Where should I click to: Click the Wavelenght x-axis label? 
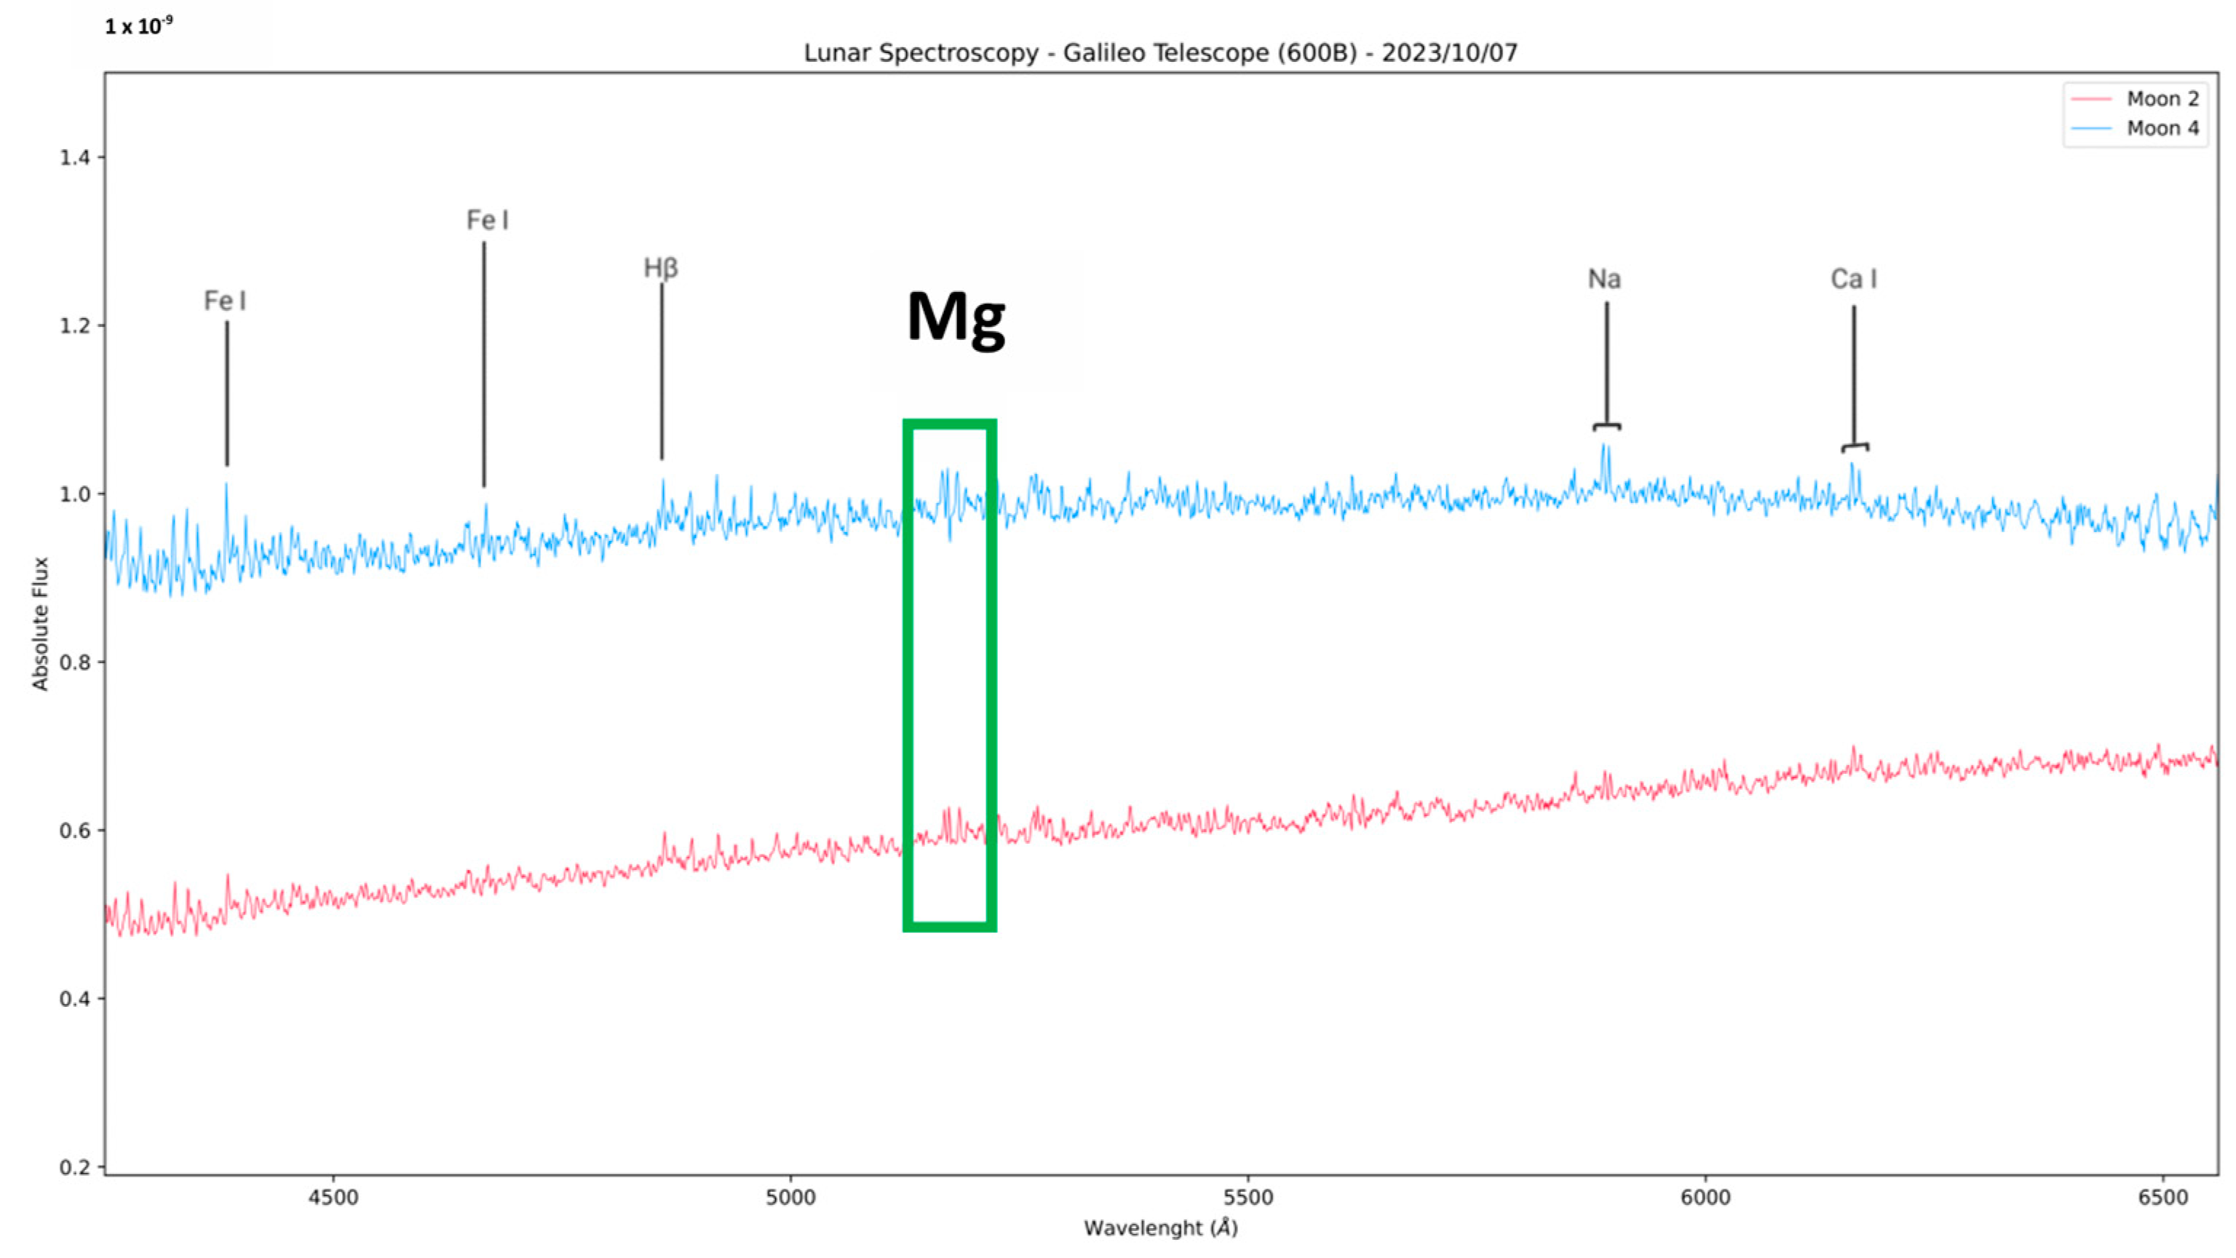coord(1159,1227)
